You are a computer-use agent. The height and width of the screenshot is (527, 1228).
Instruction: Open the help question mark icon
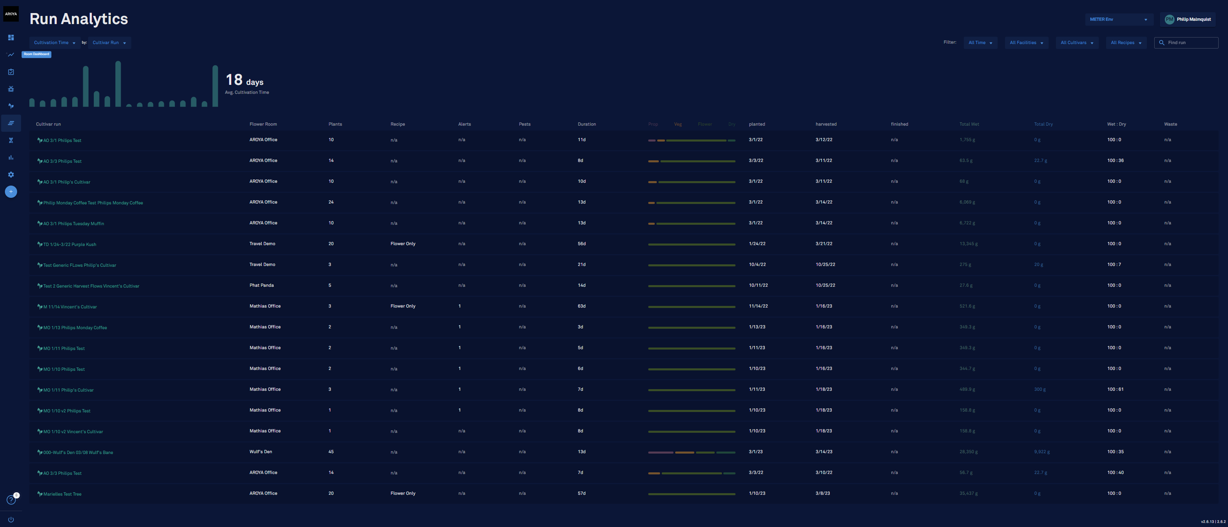[11, 500]
